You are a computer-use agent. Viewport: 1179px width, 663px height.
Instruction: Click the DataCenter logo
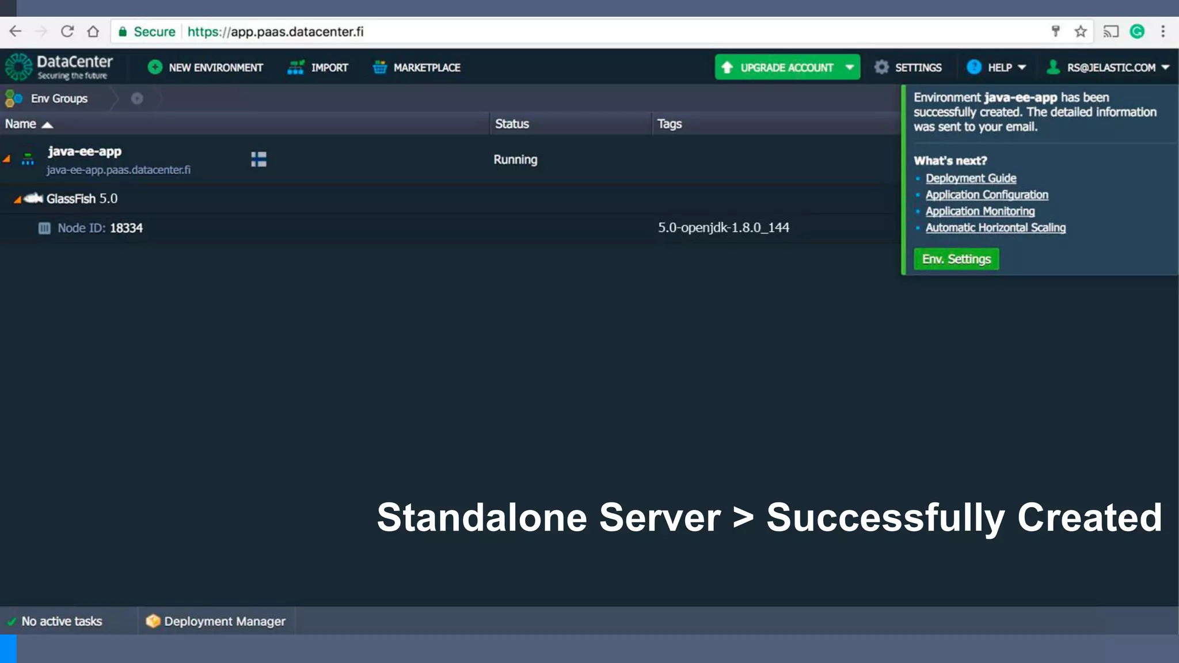[x=59, y=67]
